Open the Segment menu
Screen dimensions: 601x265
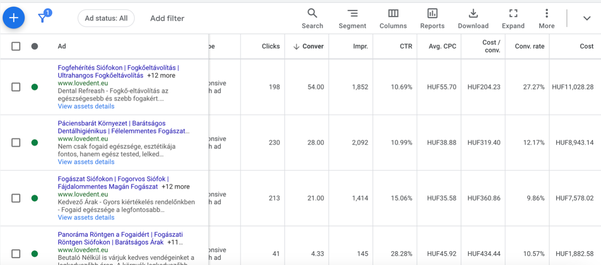coord(352,19)
